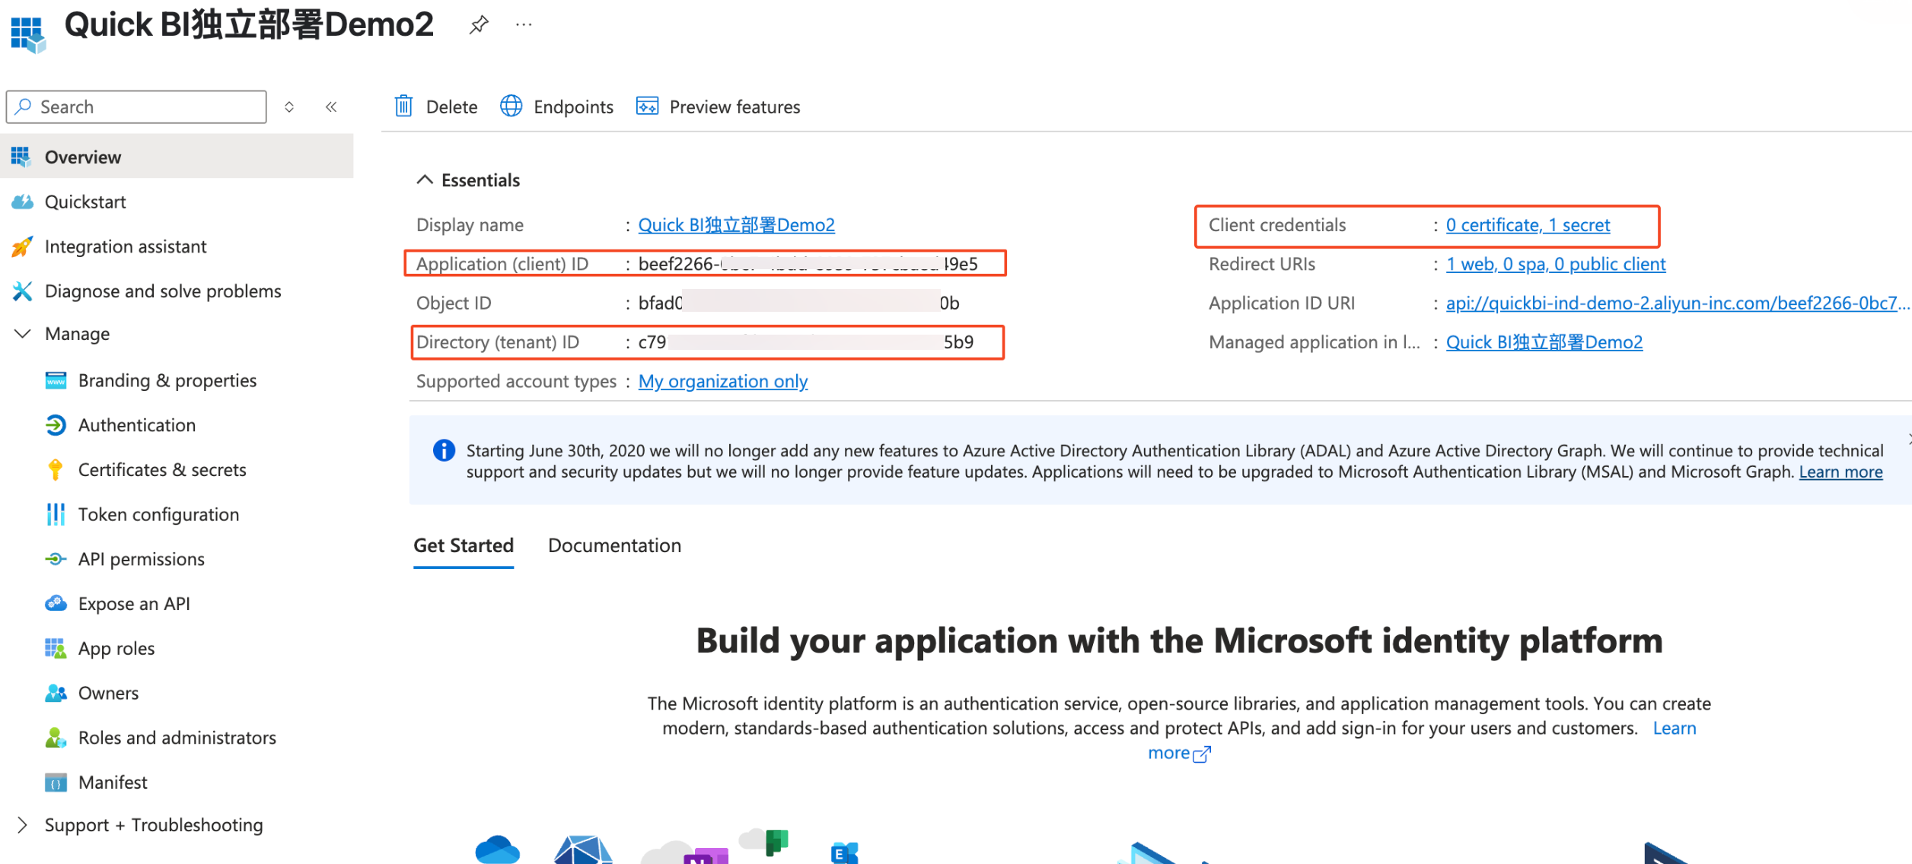Click the Authentication icon

56,425
